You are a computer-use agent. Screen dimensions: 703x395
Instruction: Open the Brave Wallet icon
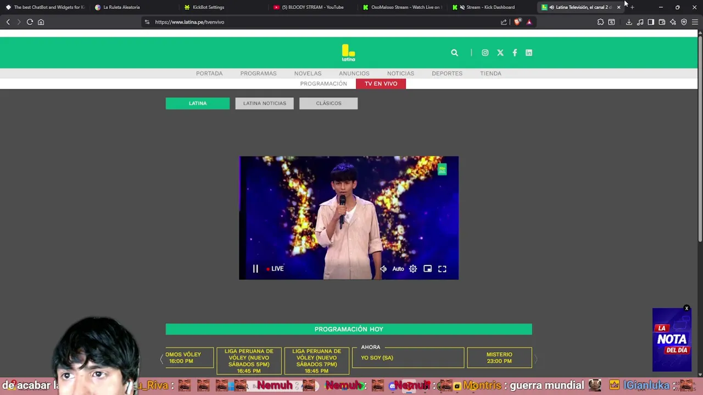662,22
